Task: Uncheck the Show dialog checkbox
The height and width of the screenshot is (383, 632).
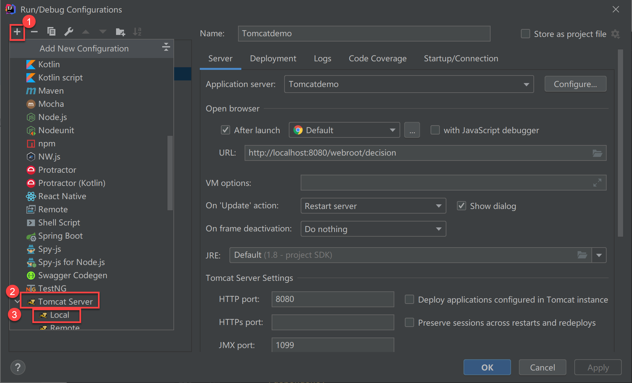Action: point(462,206)
